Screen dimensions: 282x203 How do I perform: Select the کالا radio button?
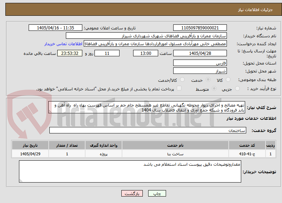[x=228, y=80]
